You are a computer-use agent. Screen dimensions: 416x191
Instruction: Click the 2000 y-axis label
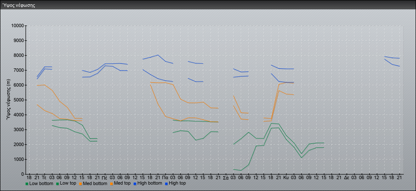tap(19, 144)
